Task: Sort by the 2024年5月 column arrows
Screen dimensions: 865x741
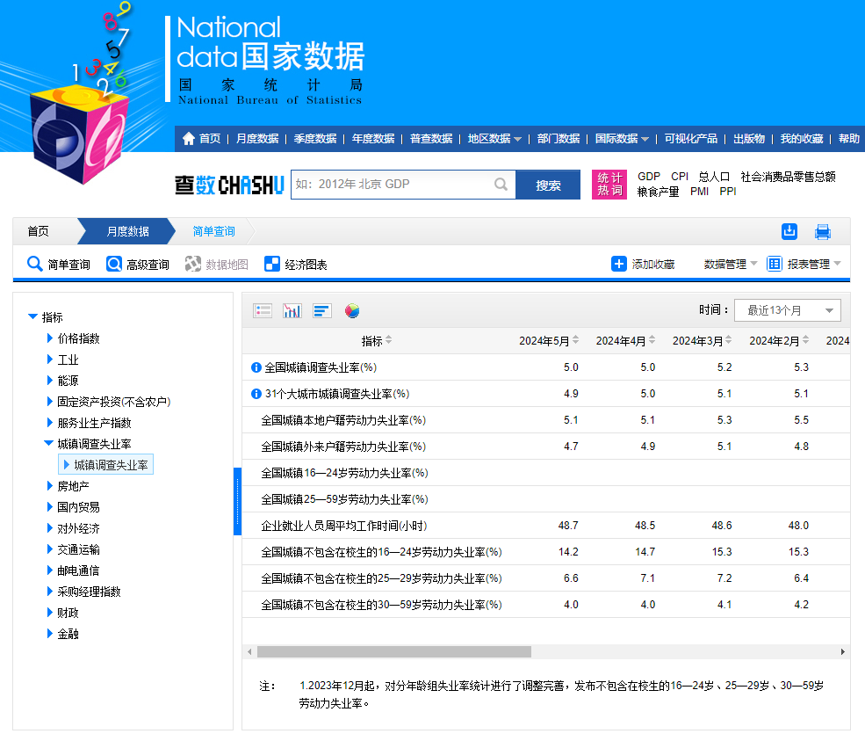Action: coord(576,341)
